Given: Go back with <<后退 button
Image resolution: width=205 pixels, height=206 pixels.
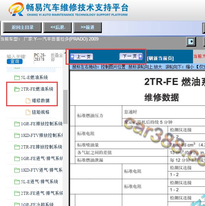Looking at the screenshot, I should [57, 28].
